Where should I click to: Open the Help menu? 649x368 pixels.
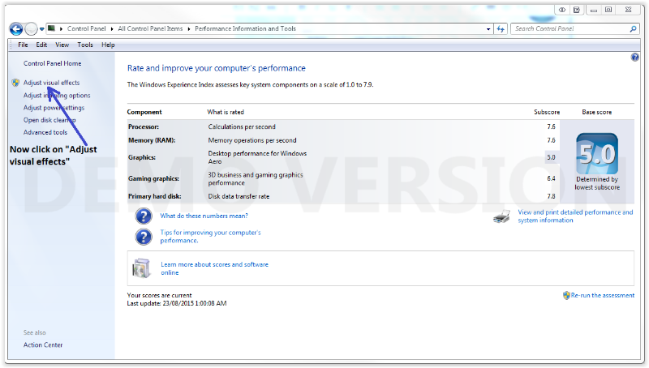click(108, 45)
